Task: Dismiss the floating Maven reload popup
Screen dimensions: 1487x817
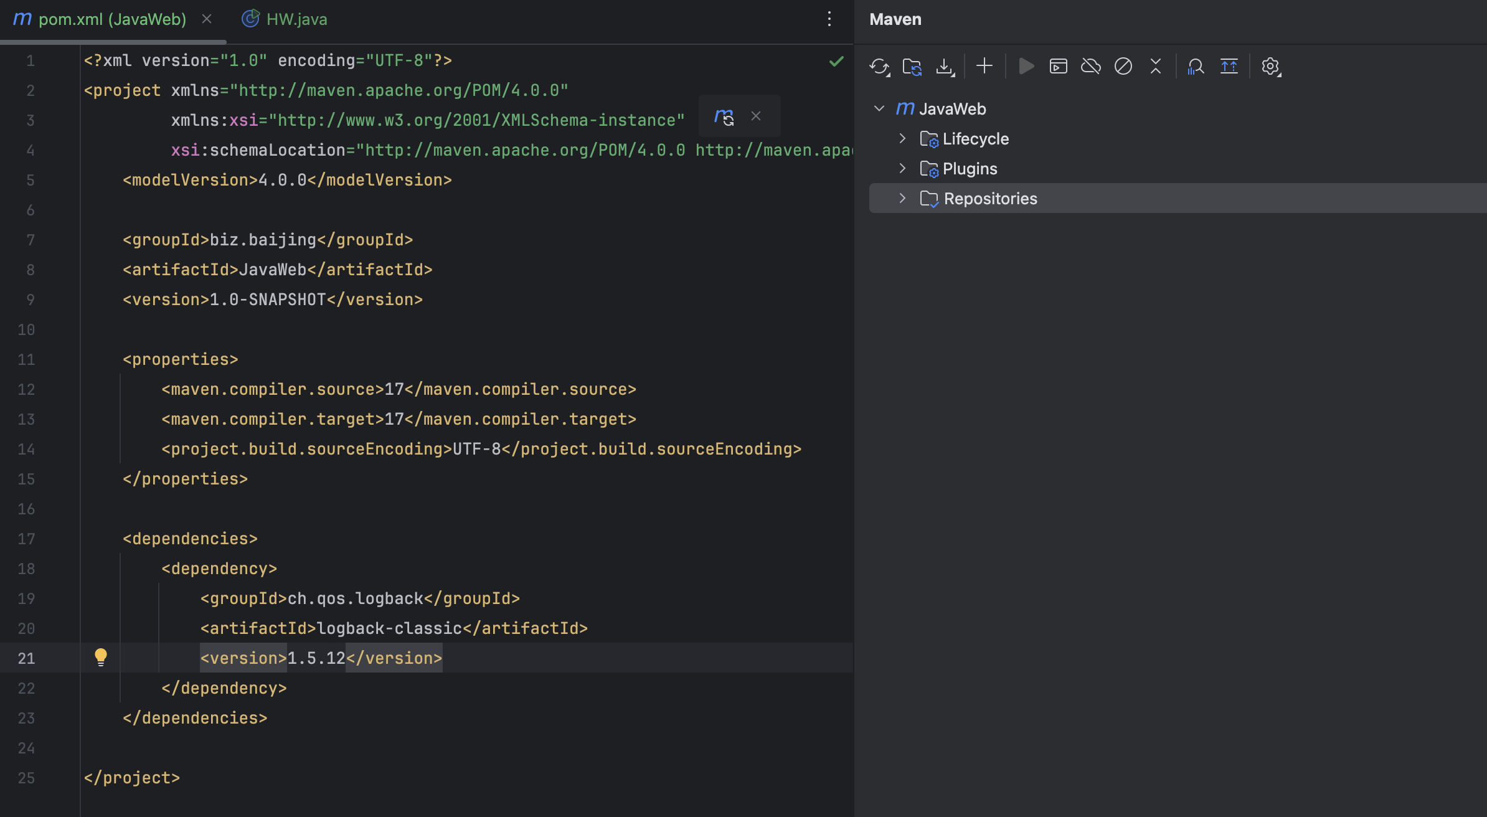Action: coord(756,116)
